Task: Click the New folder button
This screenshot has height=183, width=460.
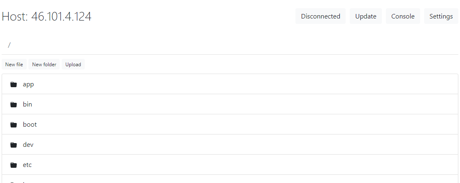Action: 44,64
